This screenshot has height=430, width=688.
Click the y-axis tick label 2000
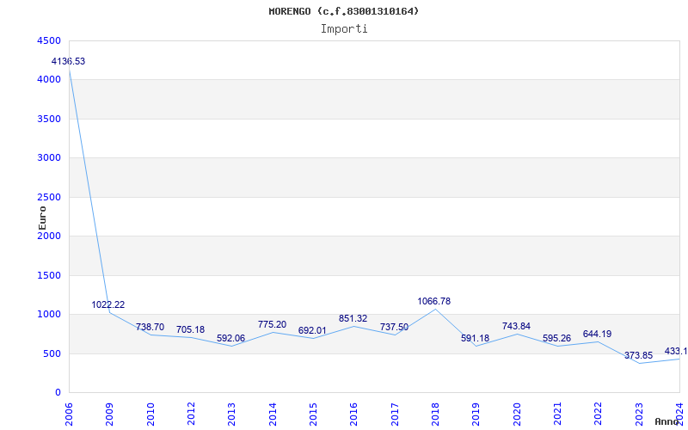pos(49,236)
